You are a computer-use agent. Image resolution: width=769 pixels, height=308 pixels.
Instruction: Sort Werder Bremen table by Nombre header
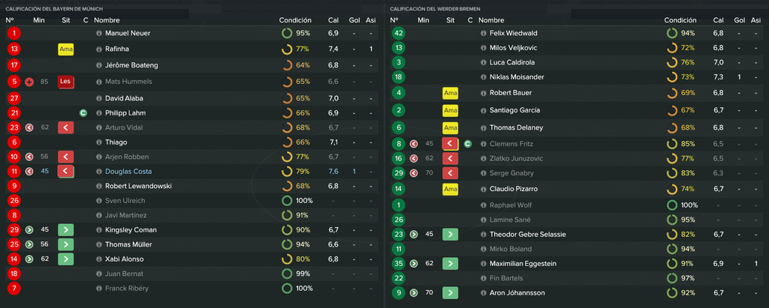click(x=491, y=20)
